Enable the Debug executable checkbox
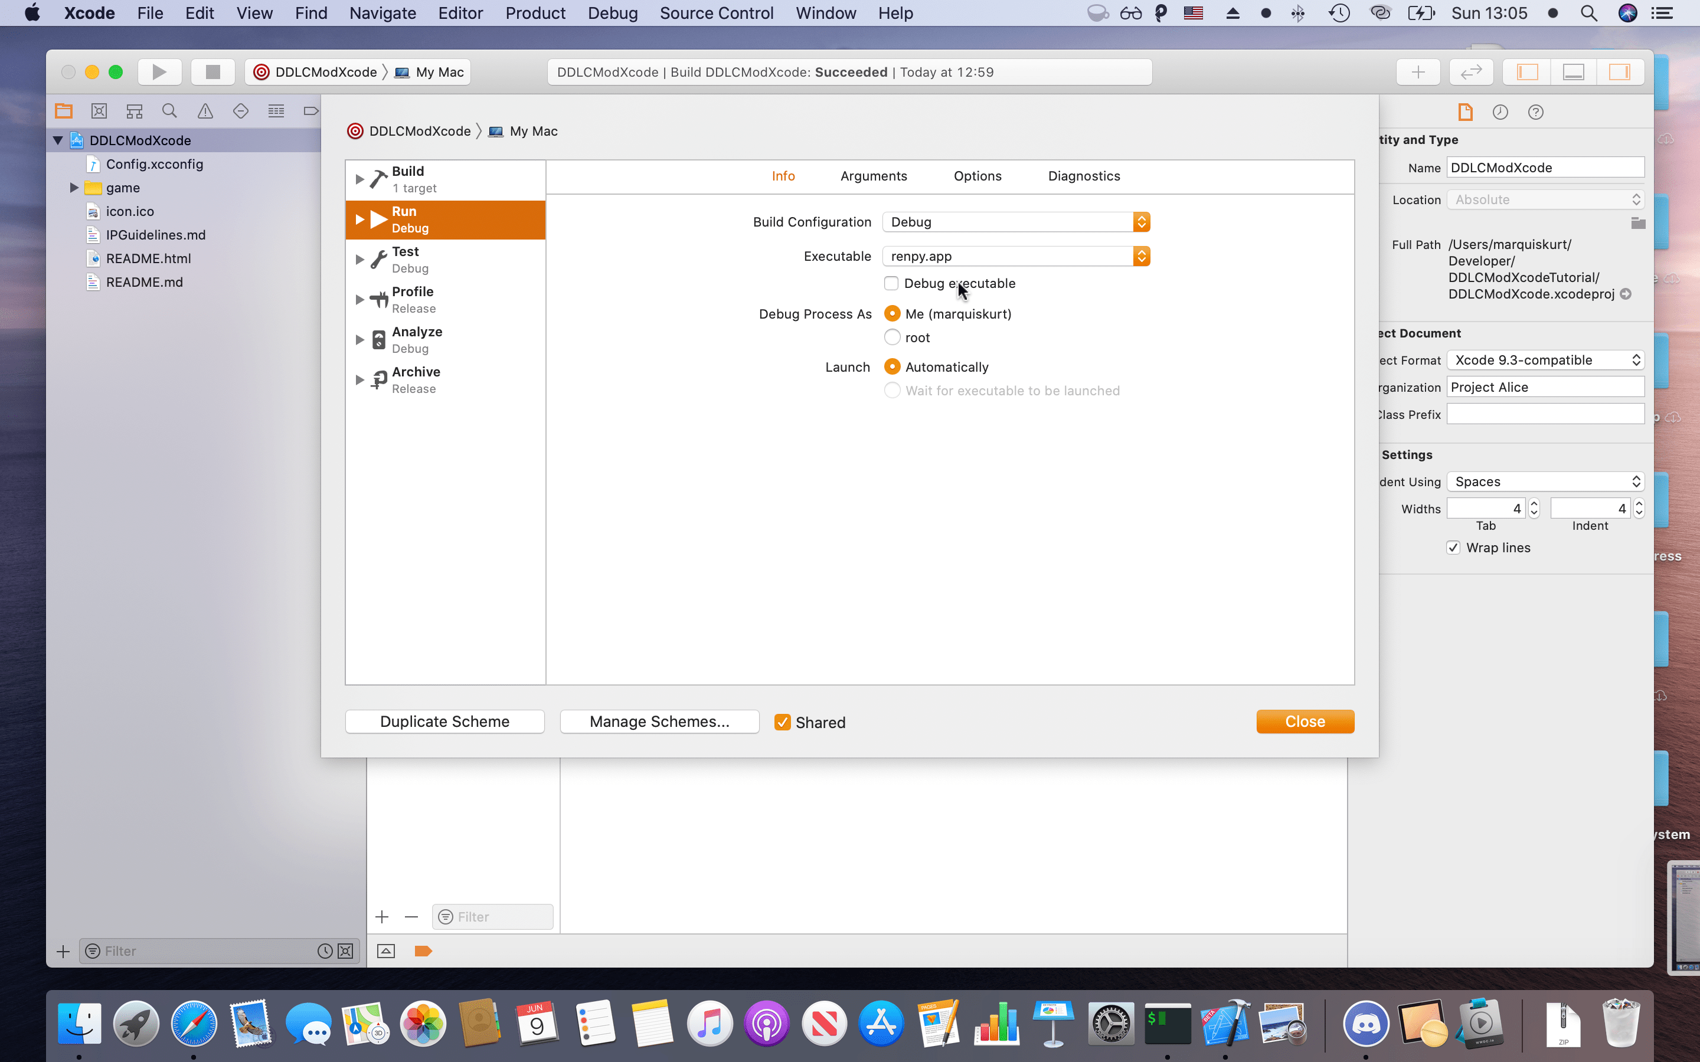The image size is (1700, 1062). point(891,283)
